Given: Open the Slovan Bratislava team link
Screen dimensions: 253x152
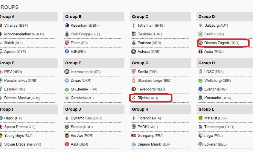Looking at the screenshot, I should (18, 144).
